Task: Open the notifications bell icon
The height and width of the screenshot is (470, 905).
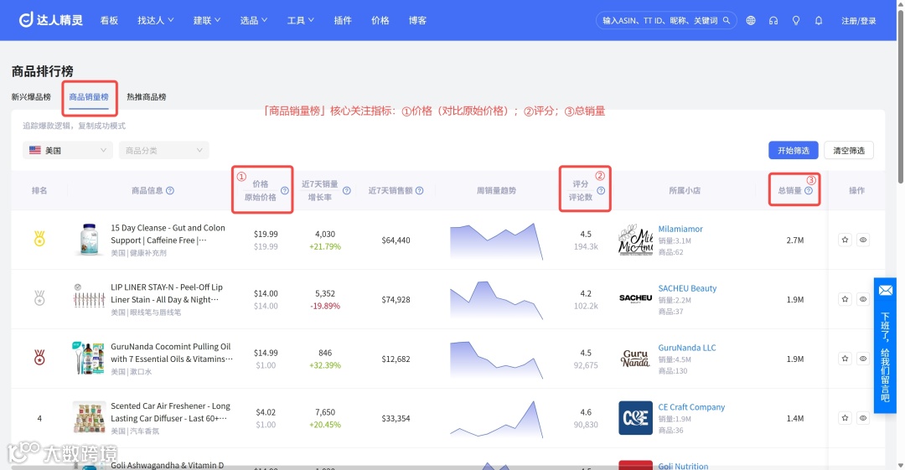Action: [x=819, y=20]
